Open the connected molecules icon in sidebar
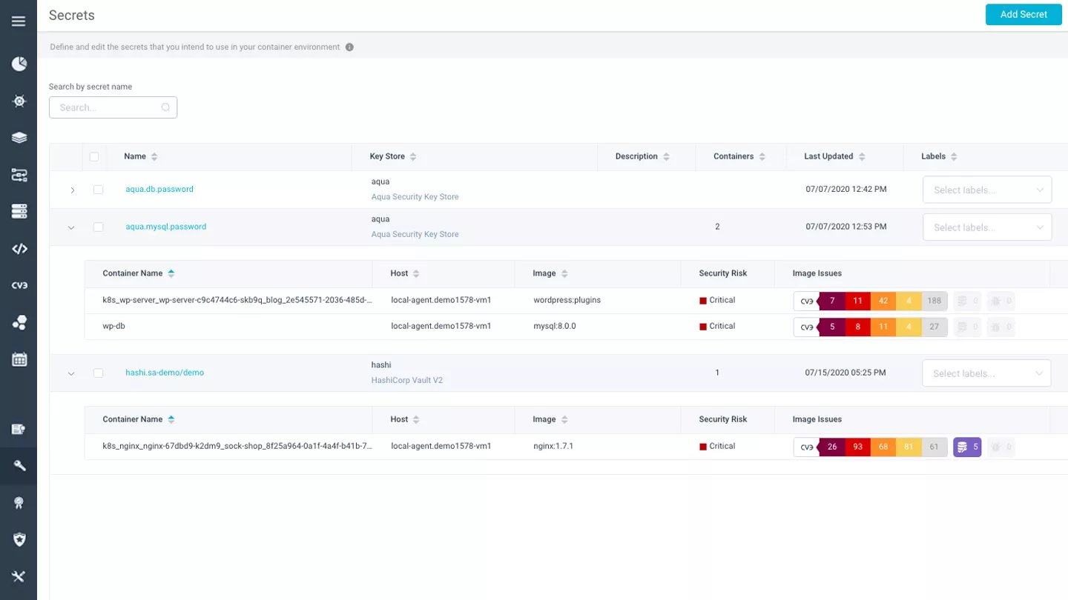1068x600 pixels. [x=19, y=323]
